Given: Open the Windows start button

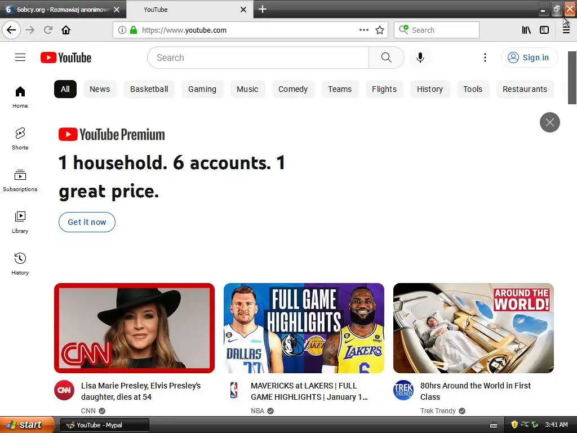Looking at the screenshot, I should pos(27,425).
